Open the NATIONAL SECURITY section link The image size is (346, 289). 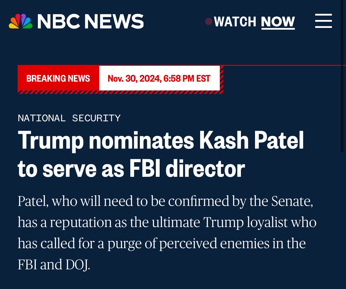pos(69,118)
